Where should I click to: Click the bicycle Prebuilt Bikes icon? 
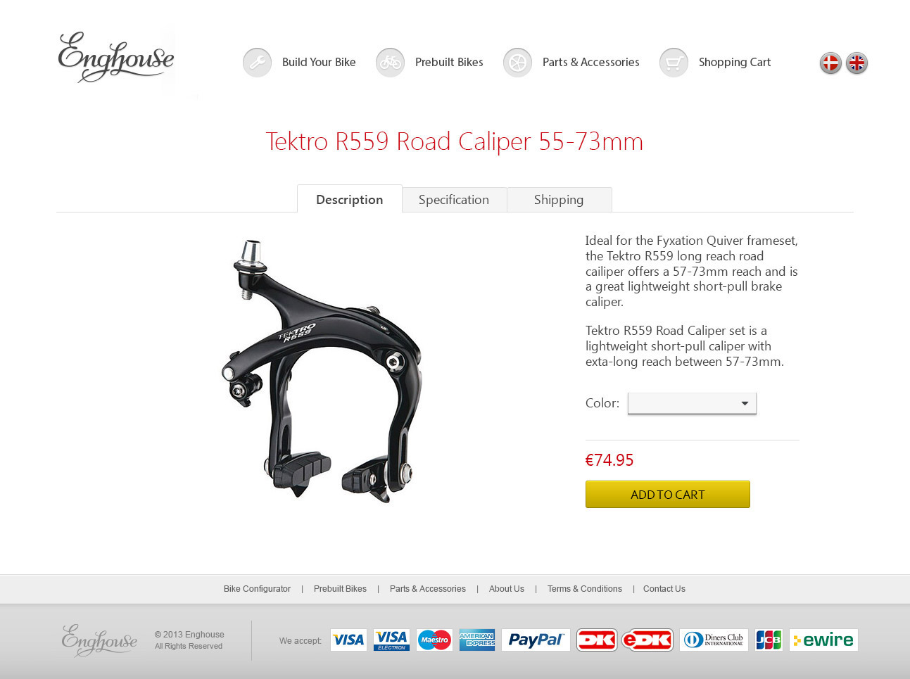tap(390, 63)
